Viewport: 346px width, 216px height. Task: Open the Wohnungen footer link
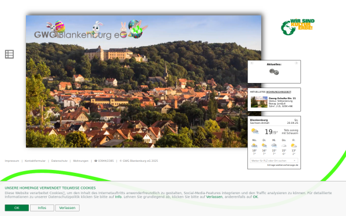tap(81, 161)
